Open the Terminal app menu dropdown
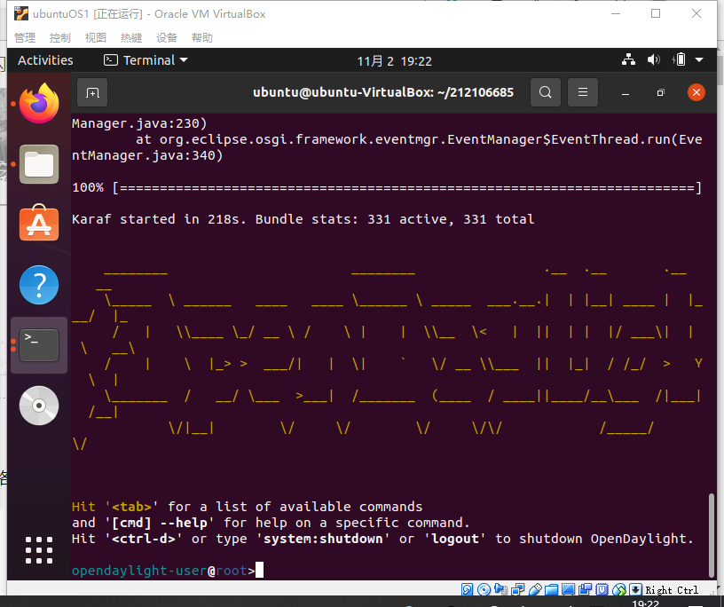Screen dimensions: 724x607 (146, 60)
